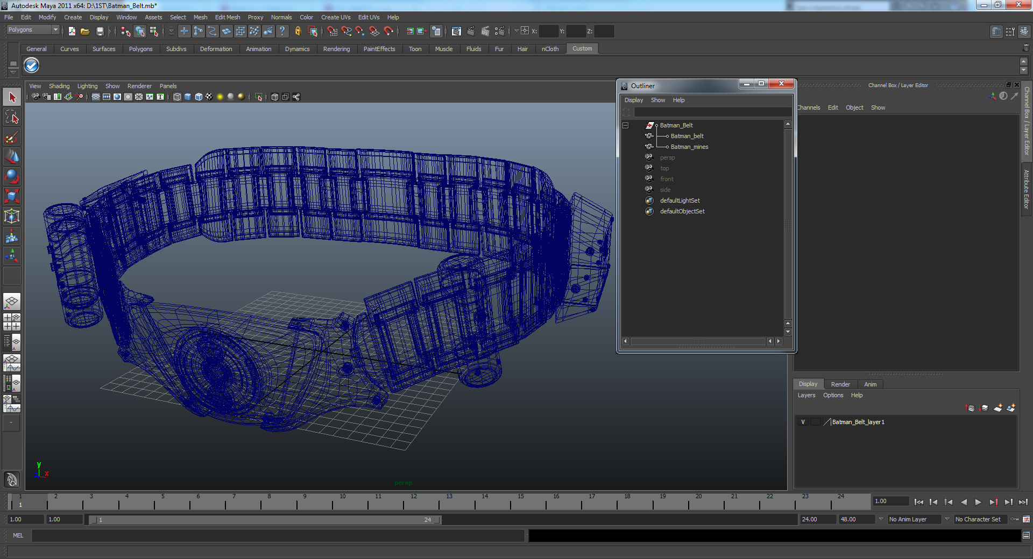Enable snap to grids magnet icon
The width and height of the screenshot is (1033, 559).
(332, 32)
